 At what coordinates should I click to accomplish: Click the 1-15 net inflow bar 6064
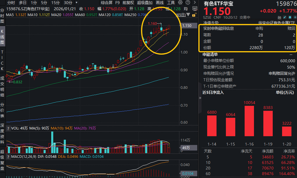231,127
